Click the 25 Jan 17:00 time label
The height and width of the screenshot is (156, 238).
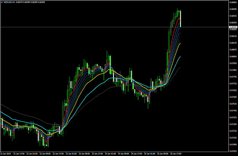click(x=176, y=154)
